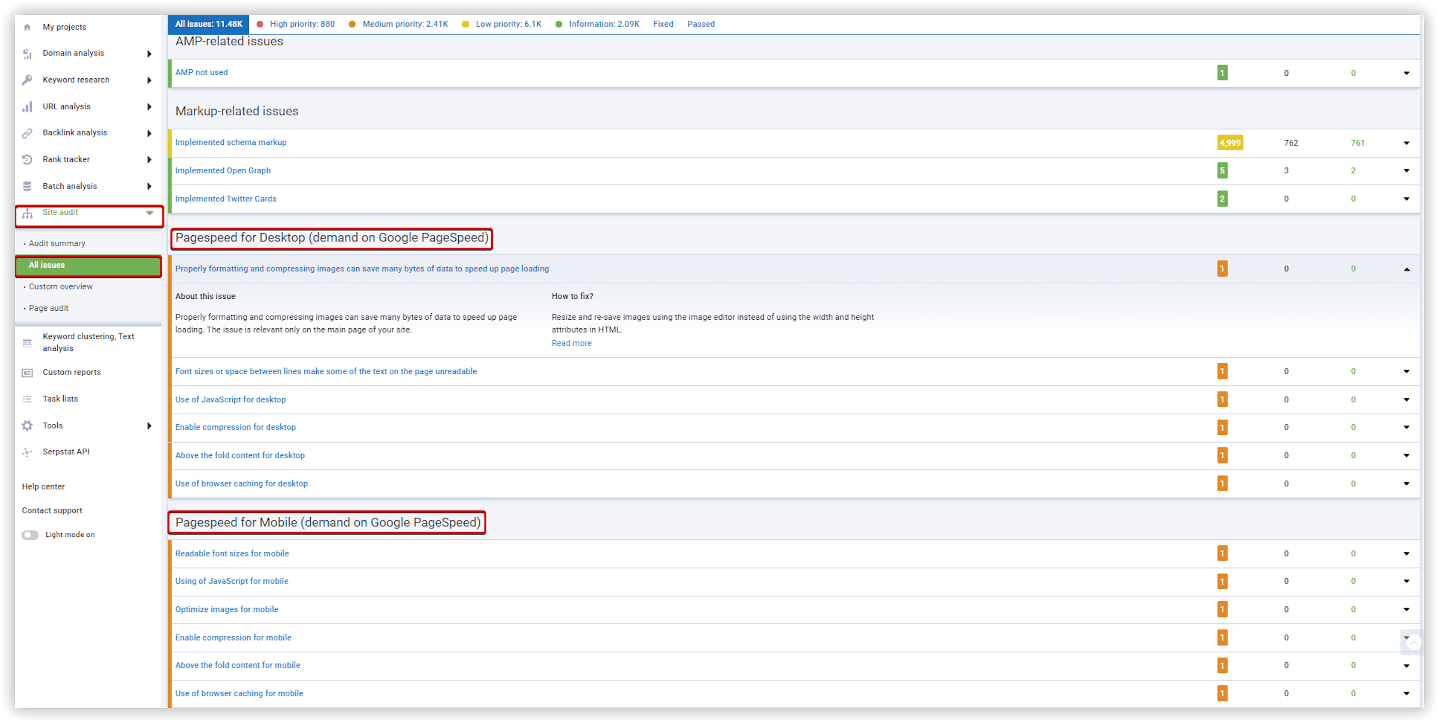The height and width of the screenshot is (723, 1439).
Task: Click the Tools gear icon
Action: click(x=27, y=426)
